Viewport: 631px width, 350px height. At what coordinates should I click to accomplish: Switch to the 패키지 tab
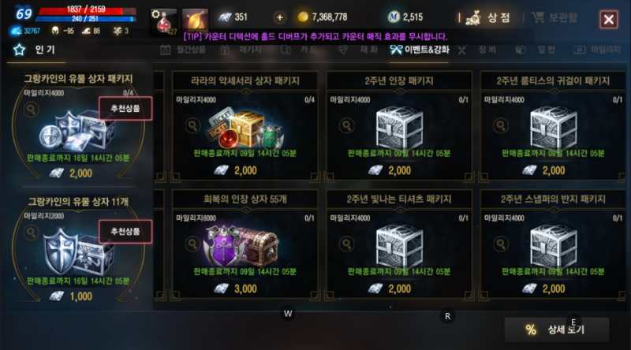241,50
